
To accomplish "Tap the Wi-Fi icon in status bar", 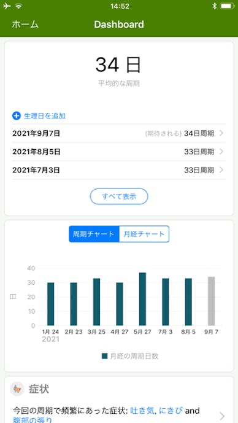I will [x=18, y=6].
